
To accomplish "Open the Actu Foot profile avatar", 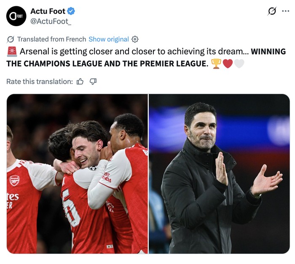I will [x=16, y=16].
